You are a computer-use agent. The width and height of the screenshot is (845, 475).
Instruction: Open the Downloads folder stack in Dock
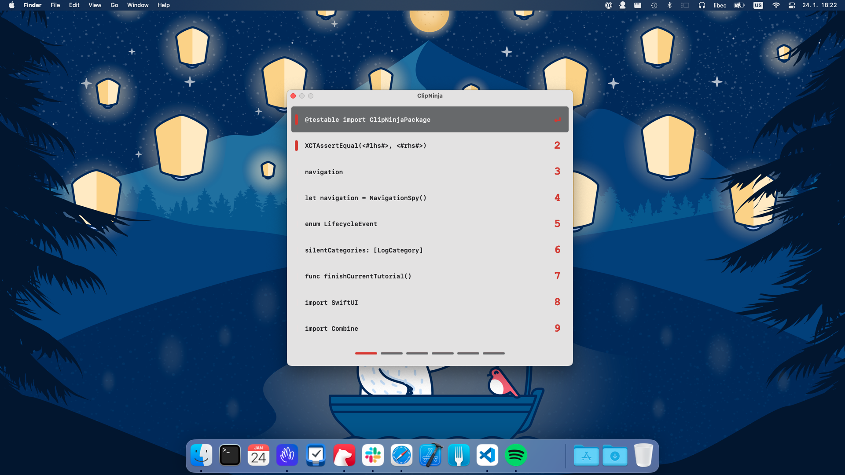[615, 455]
